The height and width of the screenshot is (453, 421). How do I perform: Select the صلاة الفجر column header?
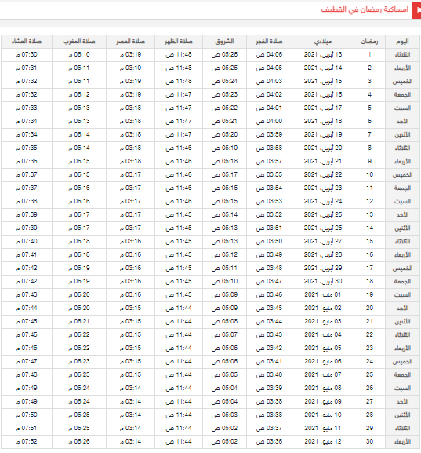[x=269, y=42]
